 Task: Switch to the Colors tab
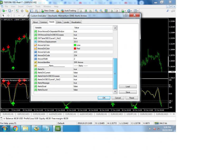59,22
